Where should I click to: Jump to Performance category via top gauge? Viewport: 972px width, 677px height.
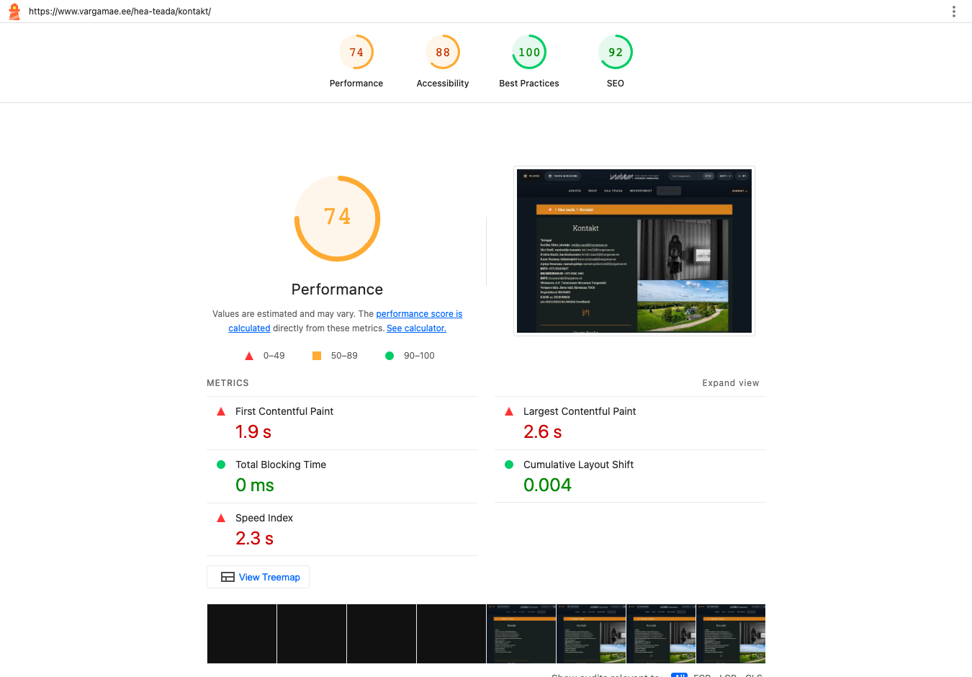coord(356,62)
